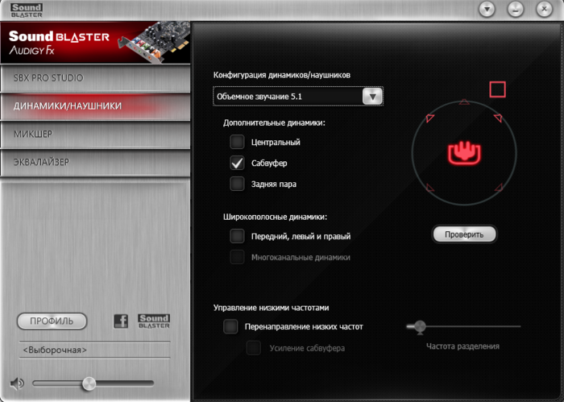Click the ПРОФИЛЬ button
Screen dimensions: 564x402
point(52,321)
